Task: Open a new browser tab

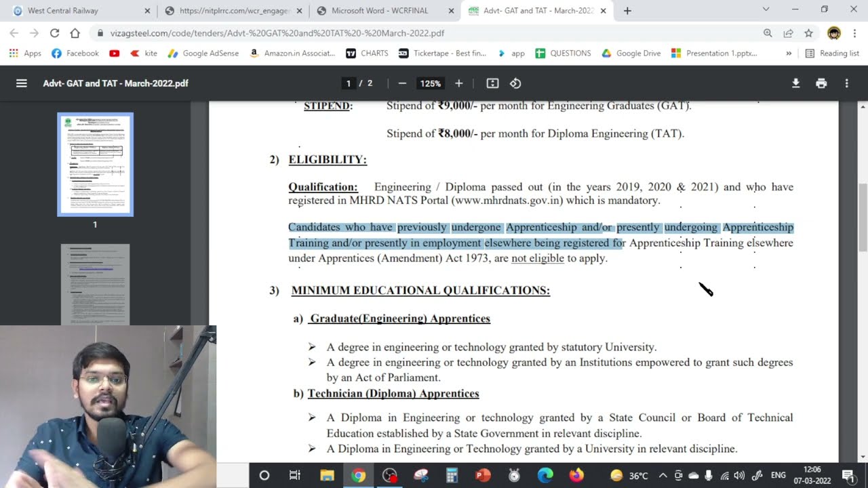Action: [627, 10]
